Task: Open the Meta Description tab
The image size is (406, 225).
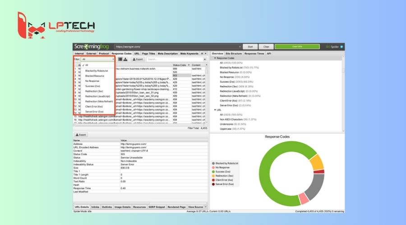Action: click(168, 54)
